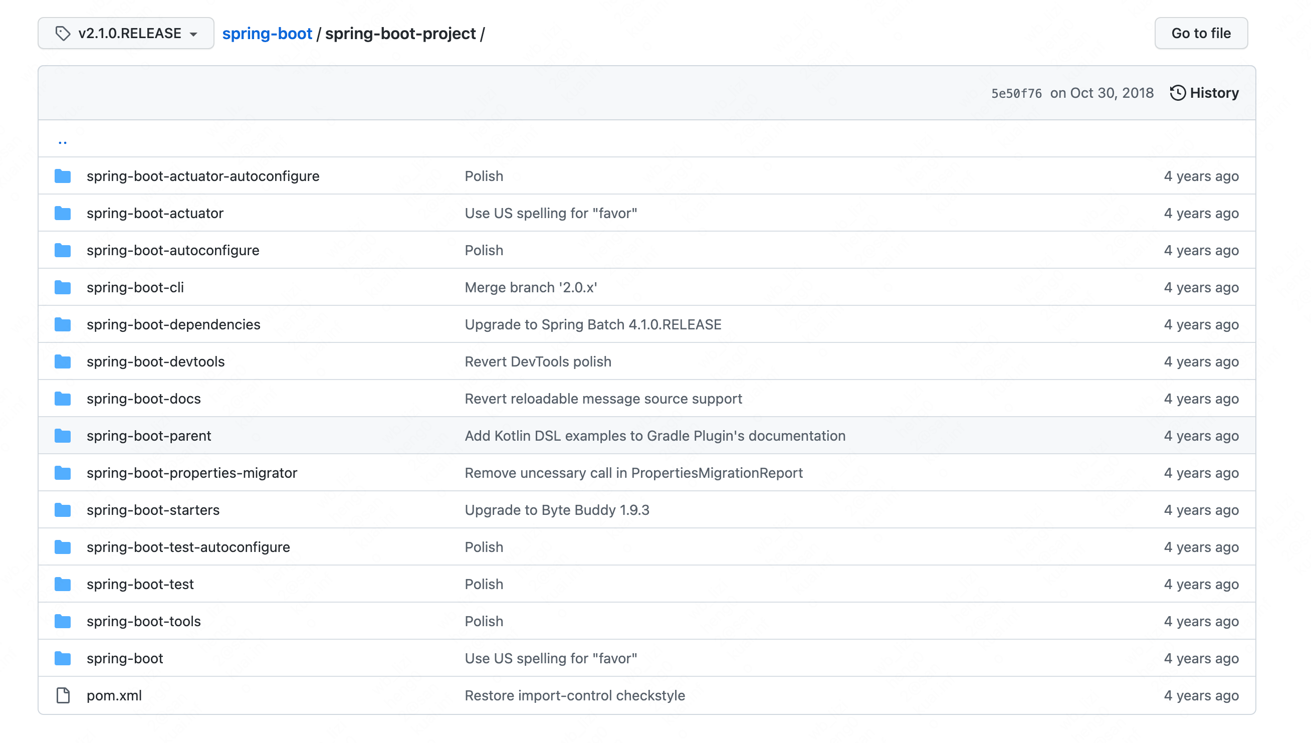Click the spring-boot-cli folder icon
The image size is (1311, 743).
coord(63,287)
